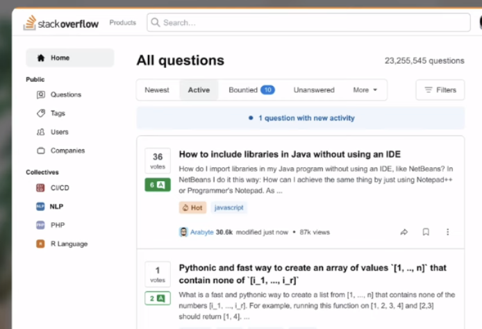This screenshot has height=329, width=482.
Task: Click the 2 answers outlined badge
Action: click(x=158, y=298)
